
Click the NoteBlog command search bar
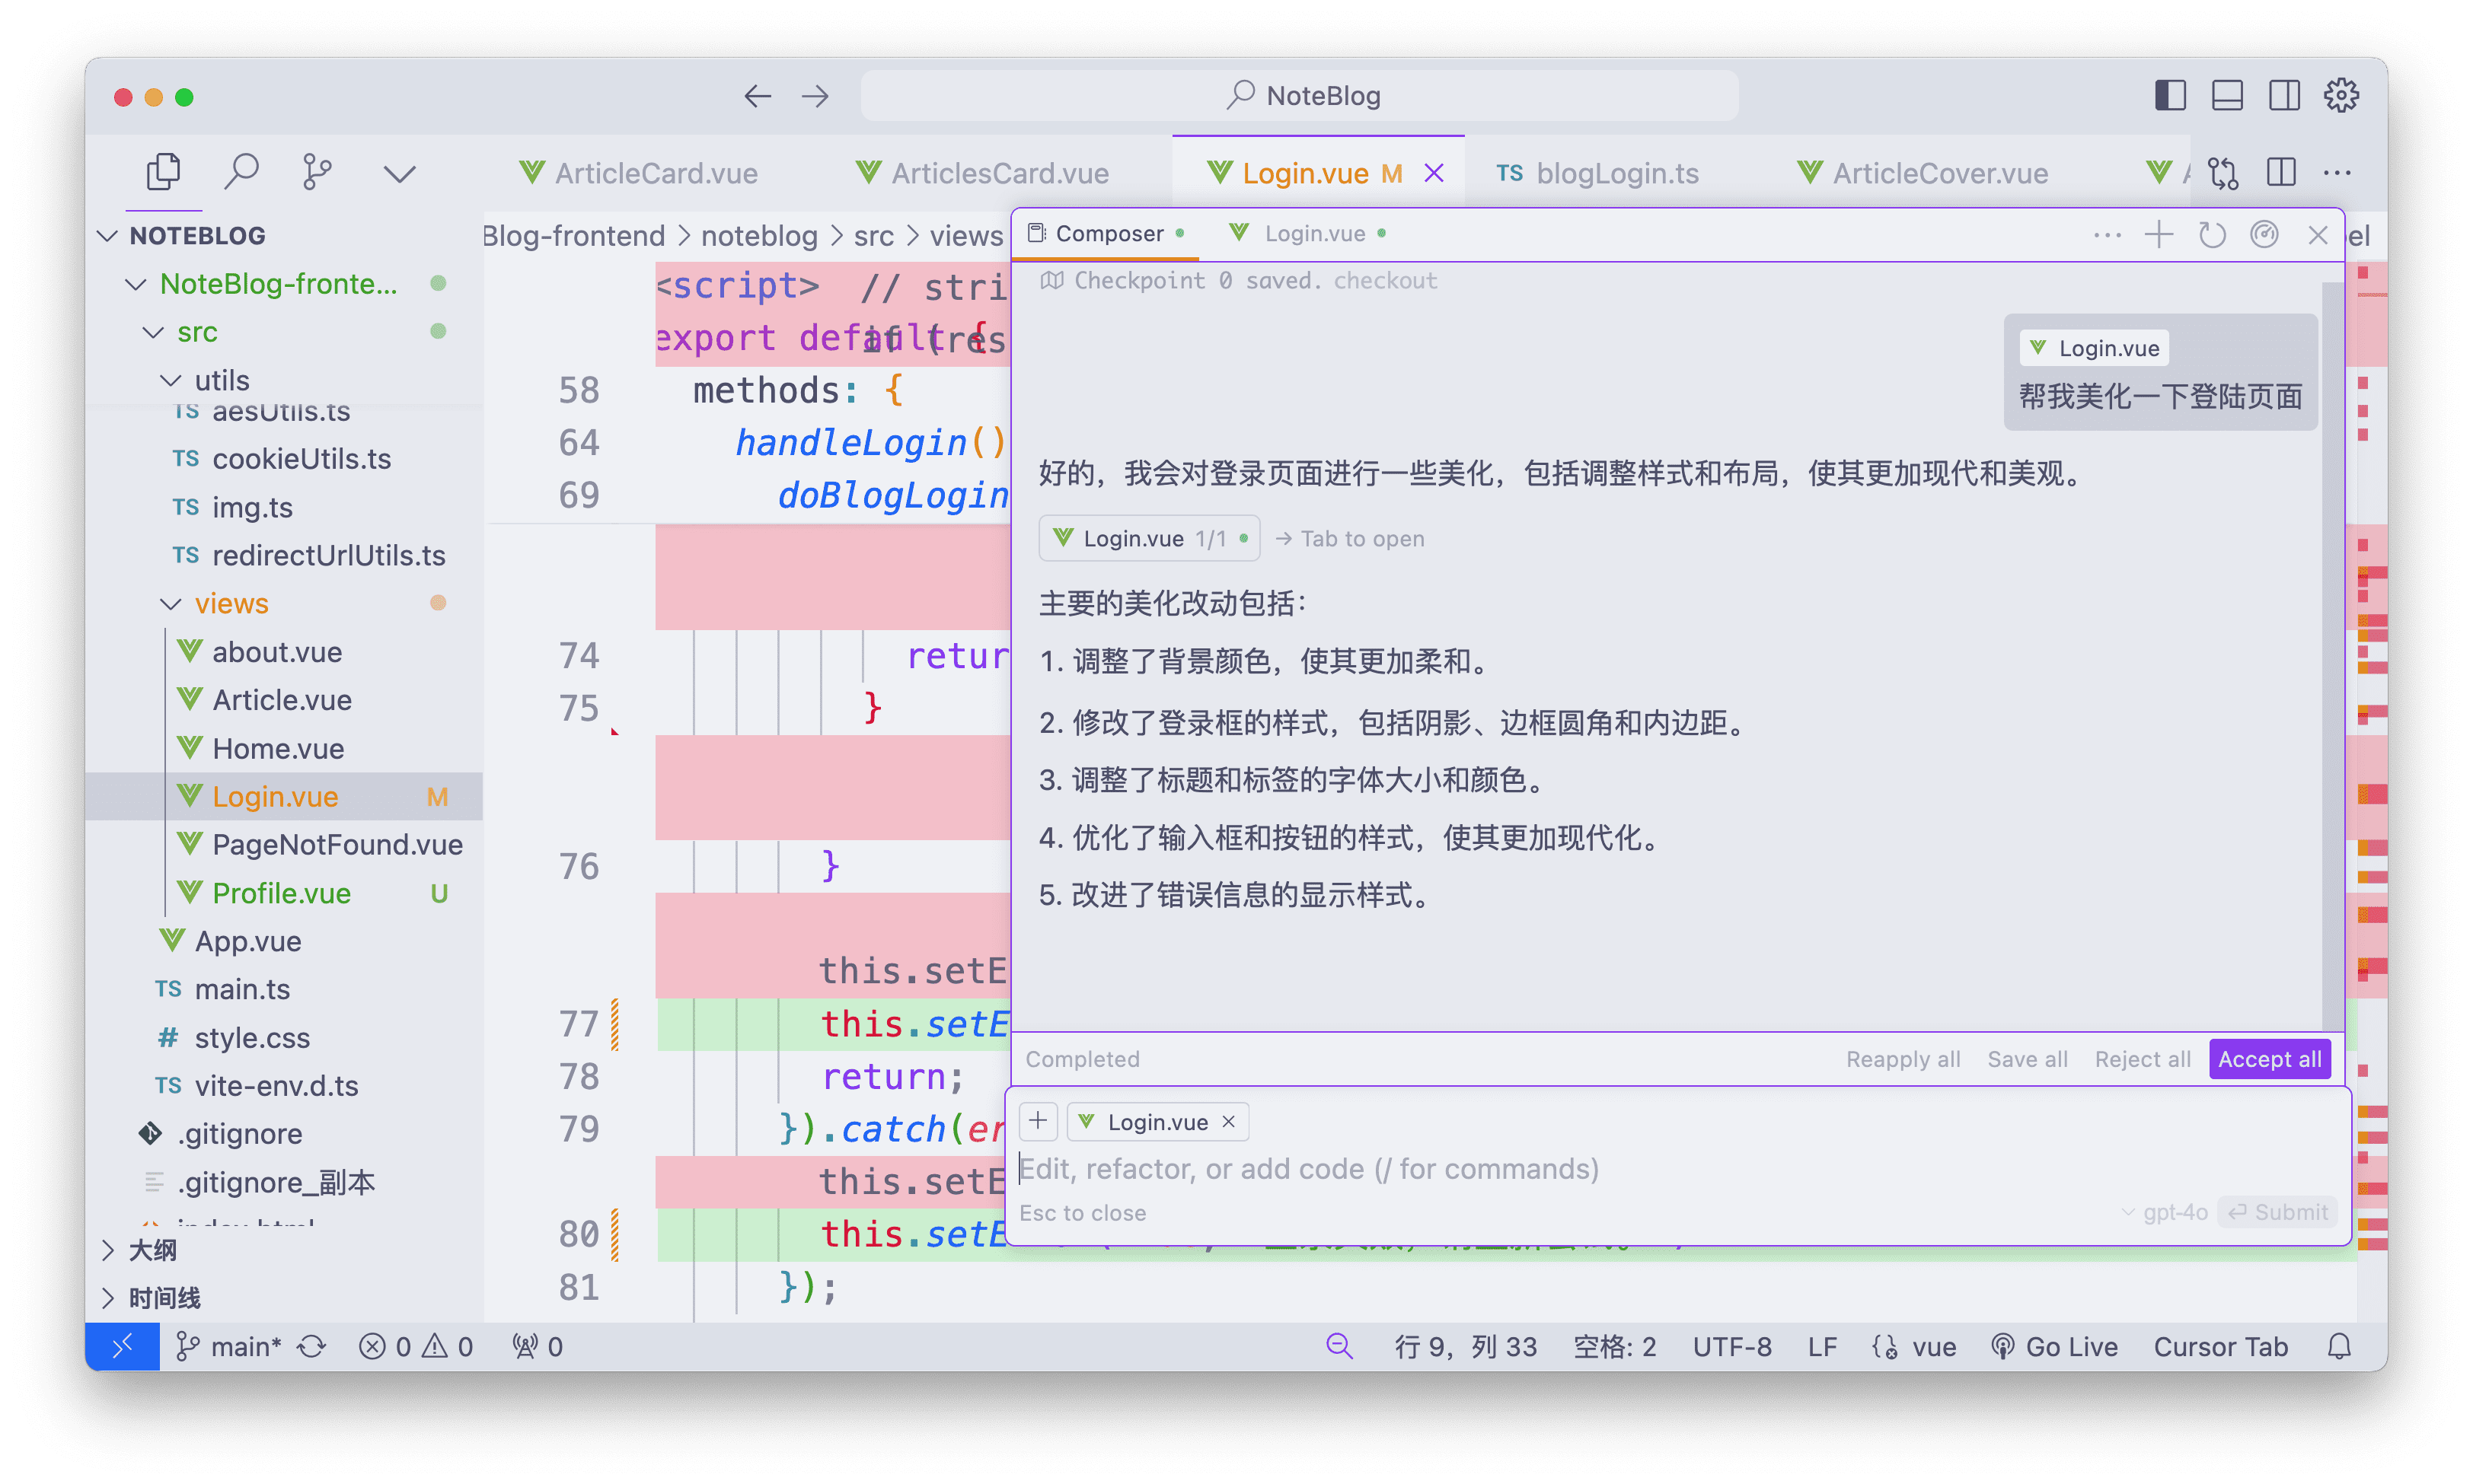pyautogui.click(x=1300, y=96)
